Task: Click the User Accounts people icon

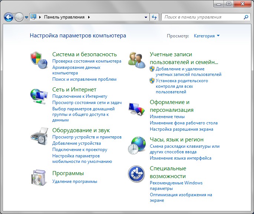Action: click(x=137, y=60)
